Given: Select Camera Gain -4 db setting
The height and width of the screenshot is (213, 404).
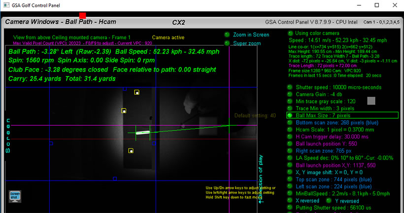Looking at the screenshot, I should pos(290,94).
